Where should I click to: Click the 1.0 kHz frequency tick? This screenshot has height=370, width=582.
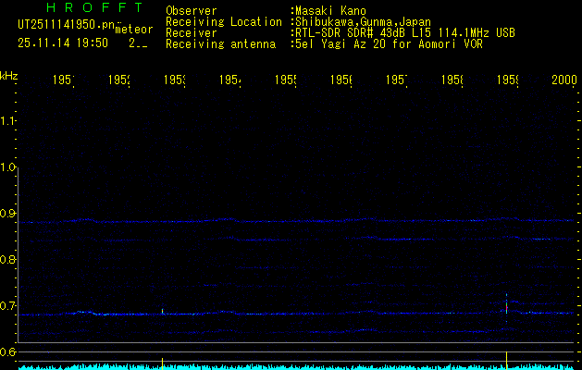pyautogui.click(x=9, y=167)
